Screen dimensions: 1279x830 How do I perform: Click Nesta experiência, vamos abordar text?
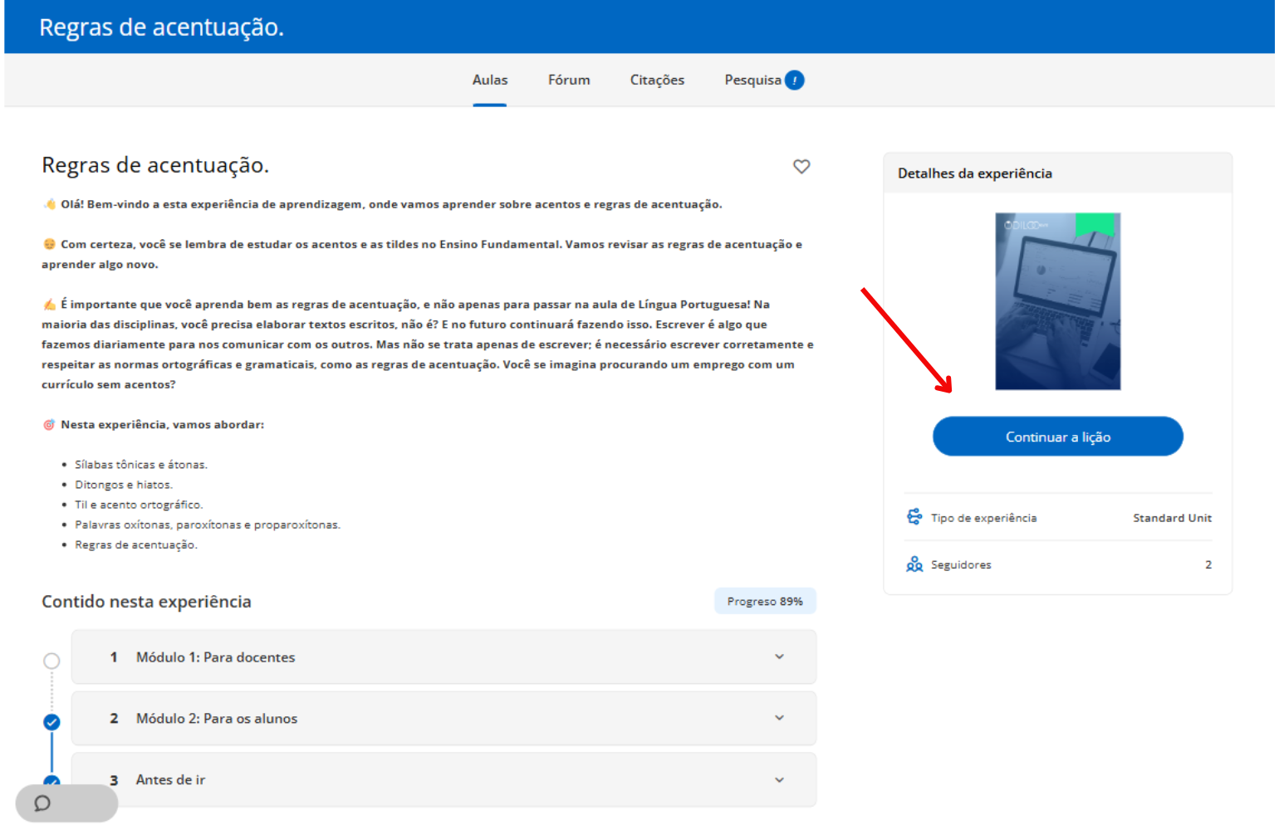tap(162, 425)
